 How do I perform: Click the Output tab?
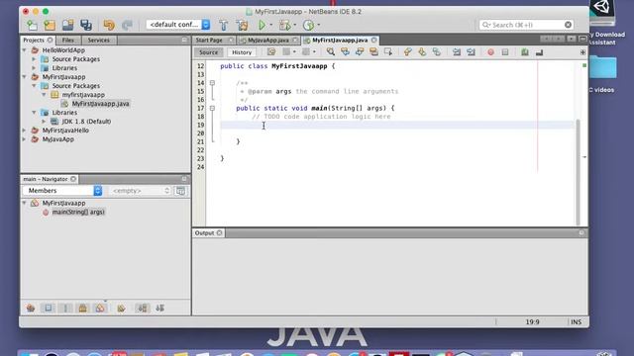[208, 233]
